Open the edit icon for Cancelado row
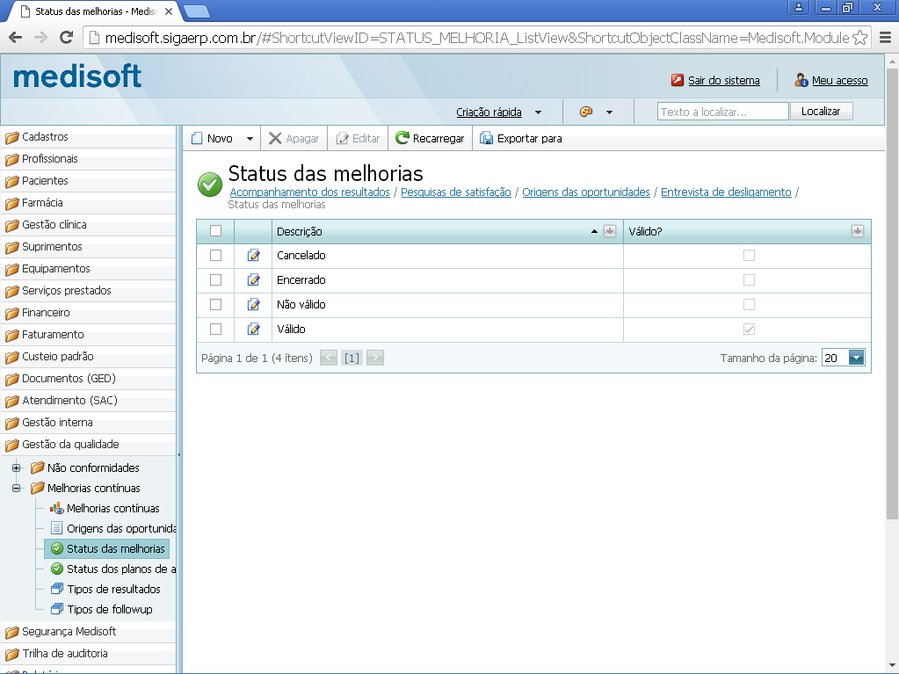899x674 pixels. click(x=254, y=255)
